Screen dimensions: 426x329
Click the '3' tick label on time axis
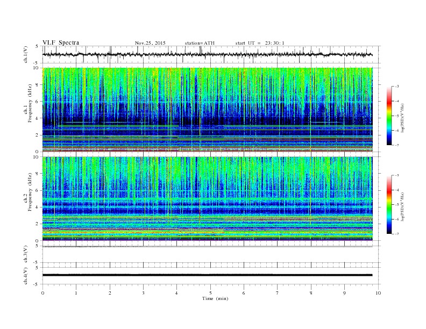click(143, 293)
